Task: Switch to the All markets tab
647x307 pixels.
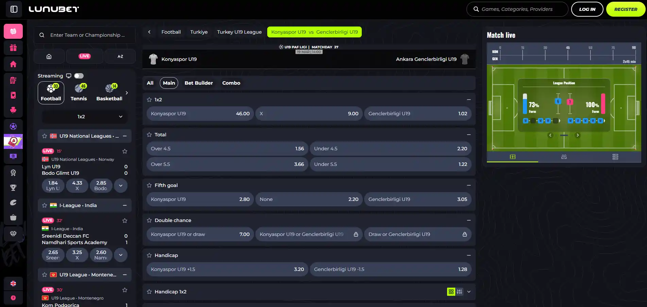Action: coord(150,83)
